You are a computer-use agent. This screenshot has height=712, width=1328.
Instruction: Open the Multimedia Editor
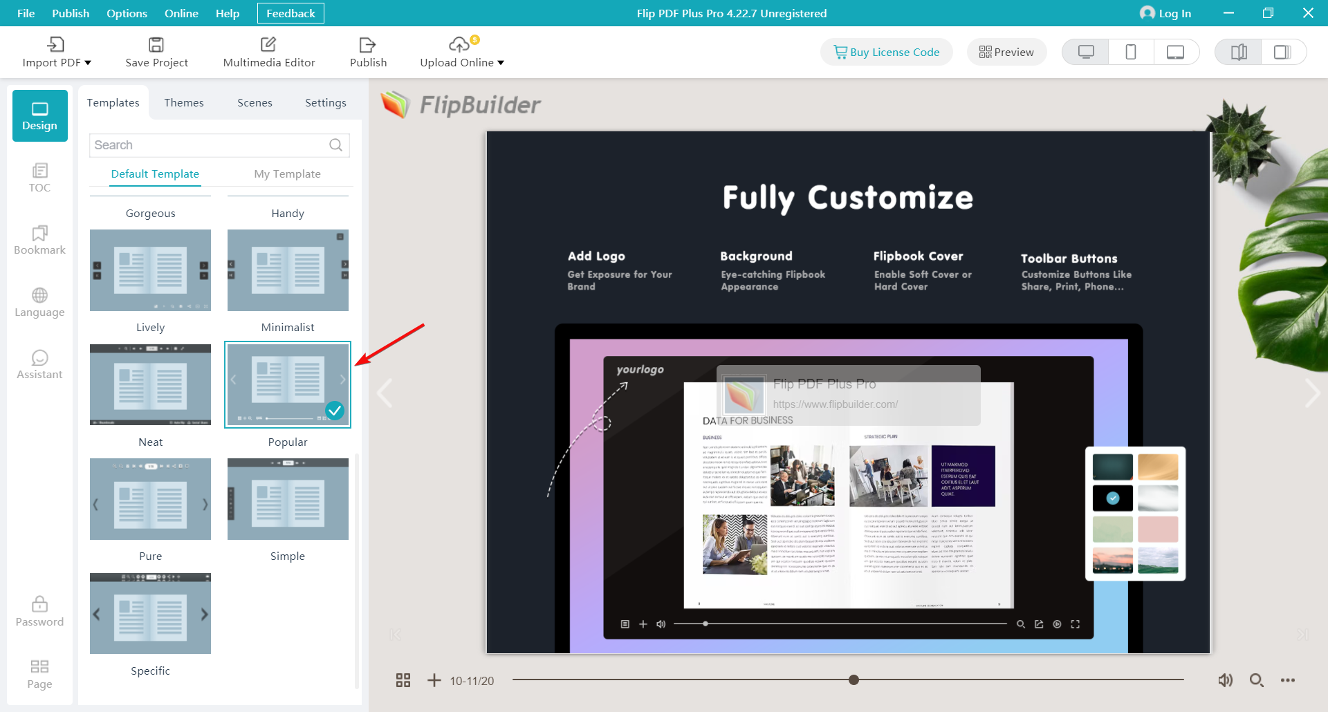tap(268, 53)
